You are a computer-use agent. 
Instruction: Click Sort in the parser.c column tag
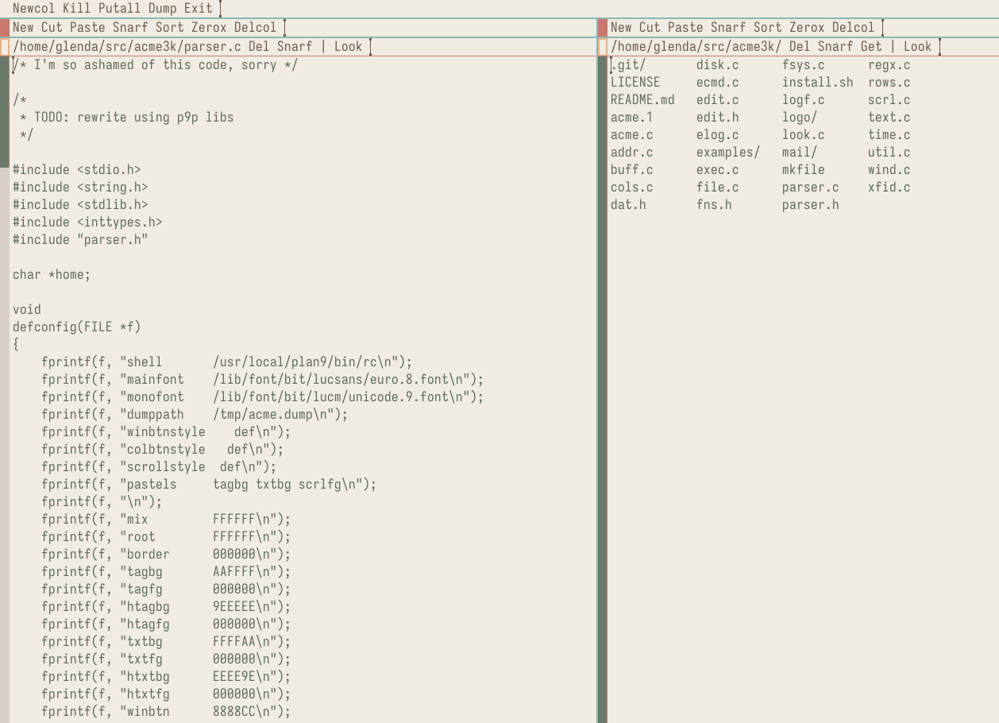coord(170,28)
